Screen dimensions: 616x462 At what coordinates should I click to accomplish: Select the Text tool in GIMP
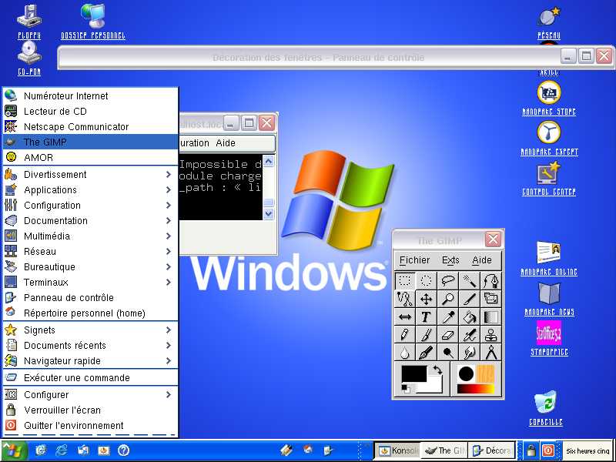(427, 316)
